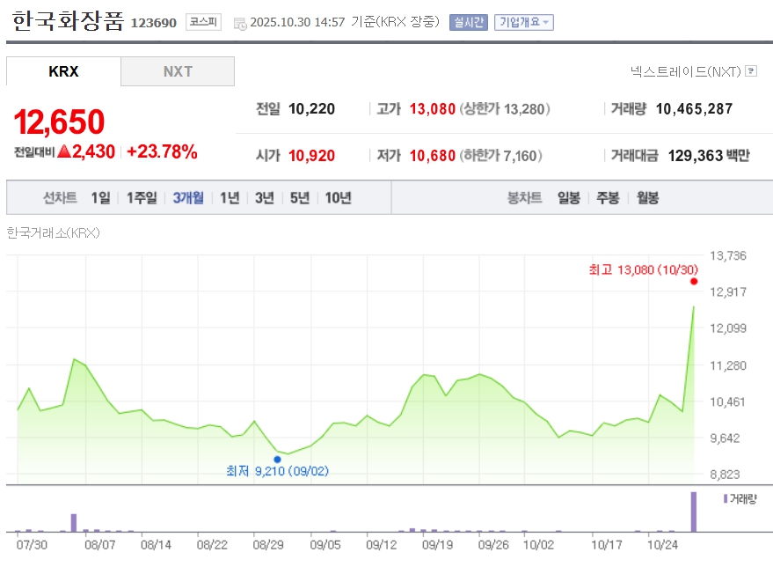Select the 3개월 line chart period
This screenshot has height=567, width=773.
pos(188,198)
